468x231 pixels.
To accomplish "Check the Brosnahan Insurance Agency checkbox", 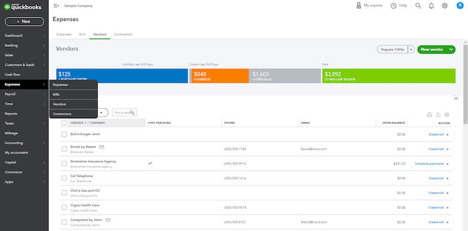I will click(64, 164).
